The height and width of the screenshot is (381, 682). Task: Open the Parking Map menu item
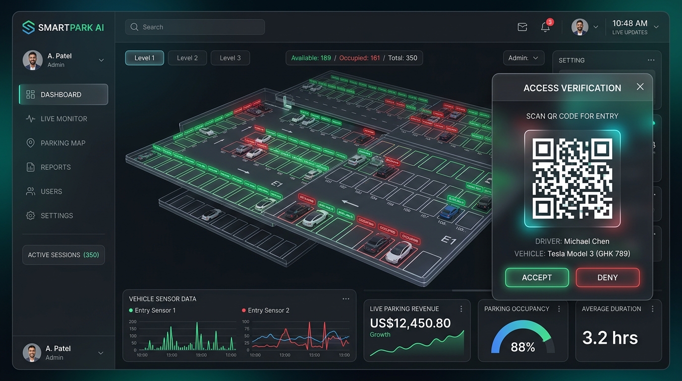[63, 143]
